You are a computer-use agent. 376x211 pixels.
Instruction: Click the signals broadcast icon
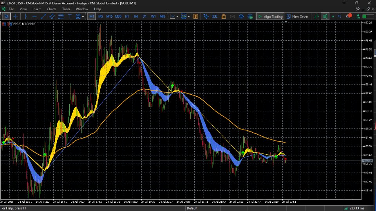232,16
